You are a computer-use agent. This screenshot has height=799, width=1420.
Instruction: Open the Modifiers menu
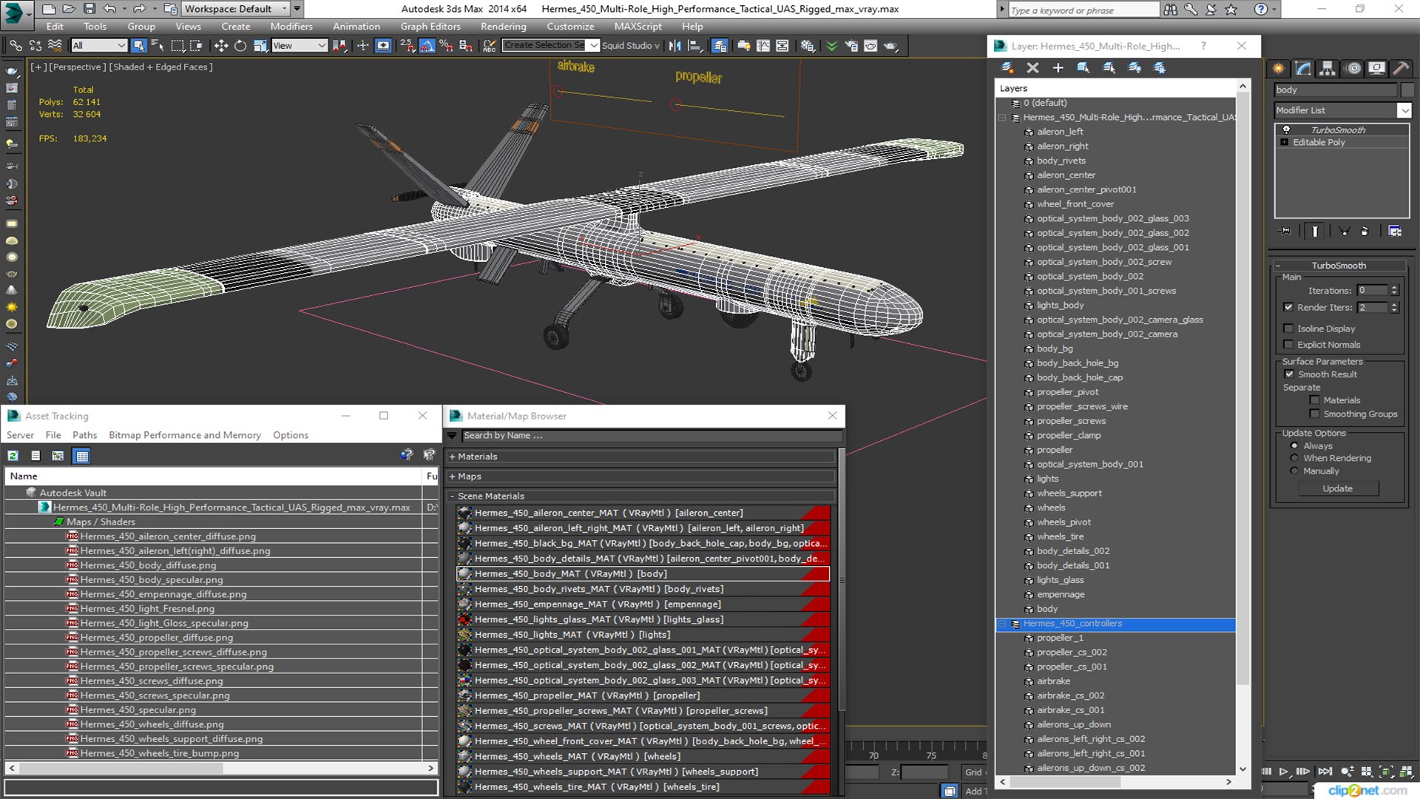tap(291, 27)
